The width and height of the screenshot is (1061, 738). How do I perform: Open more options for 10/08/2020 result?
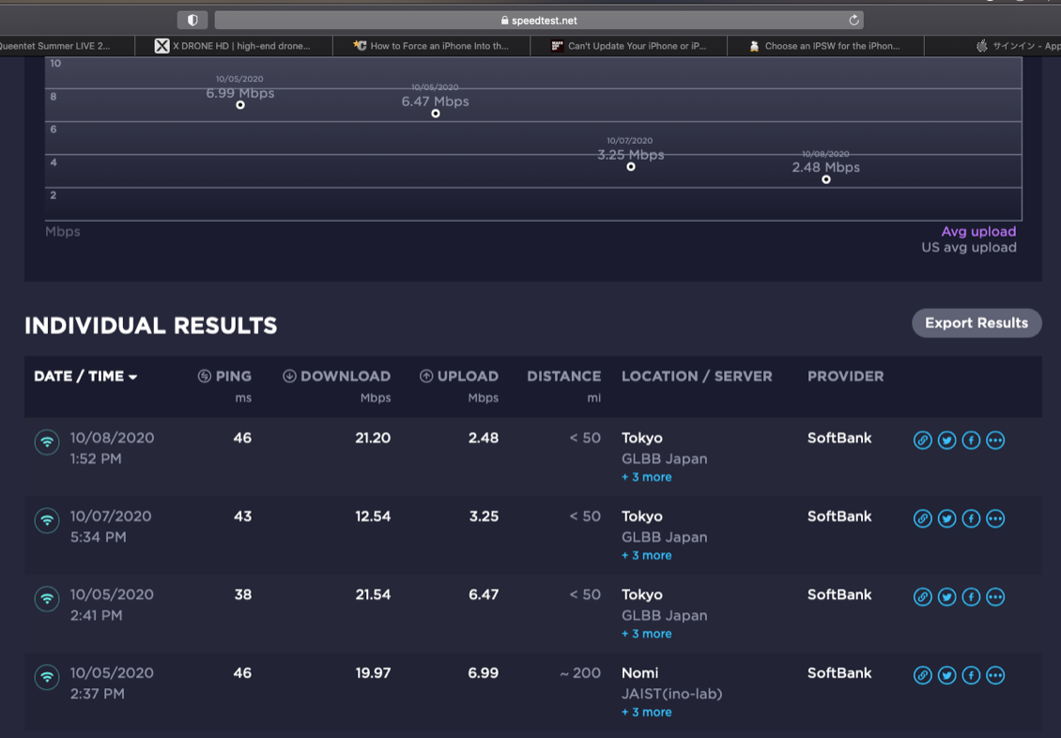(995, 440)
